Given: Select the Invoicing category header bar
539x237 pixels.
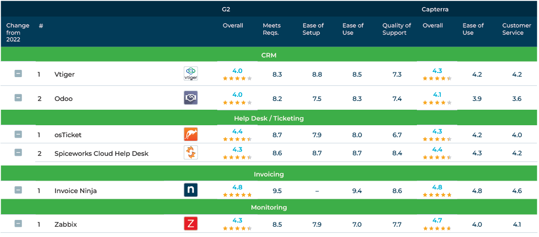Looking at the screenshot, I should coord(269,174).
